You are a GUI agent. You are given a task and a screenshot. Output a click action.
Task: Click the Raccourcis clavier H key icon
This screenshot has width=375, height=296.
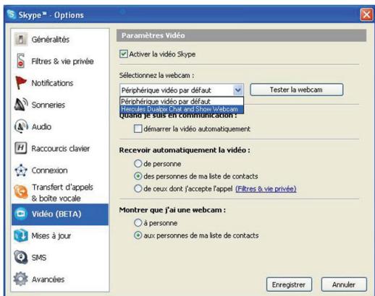(x=21, y=148)
